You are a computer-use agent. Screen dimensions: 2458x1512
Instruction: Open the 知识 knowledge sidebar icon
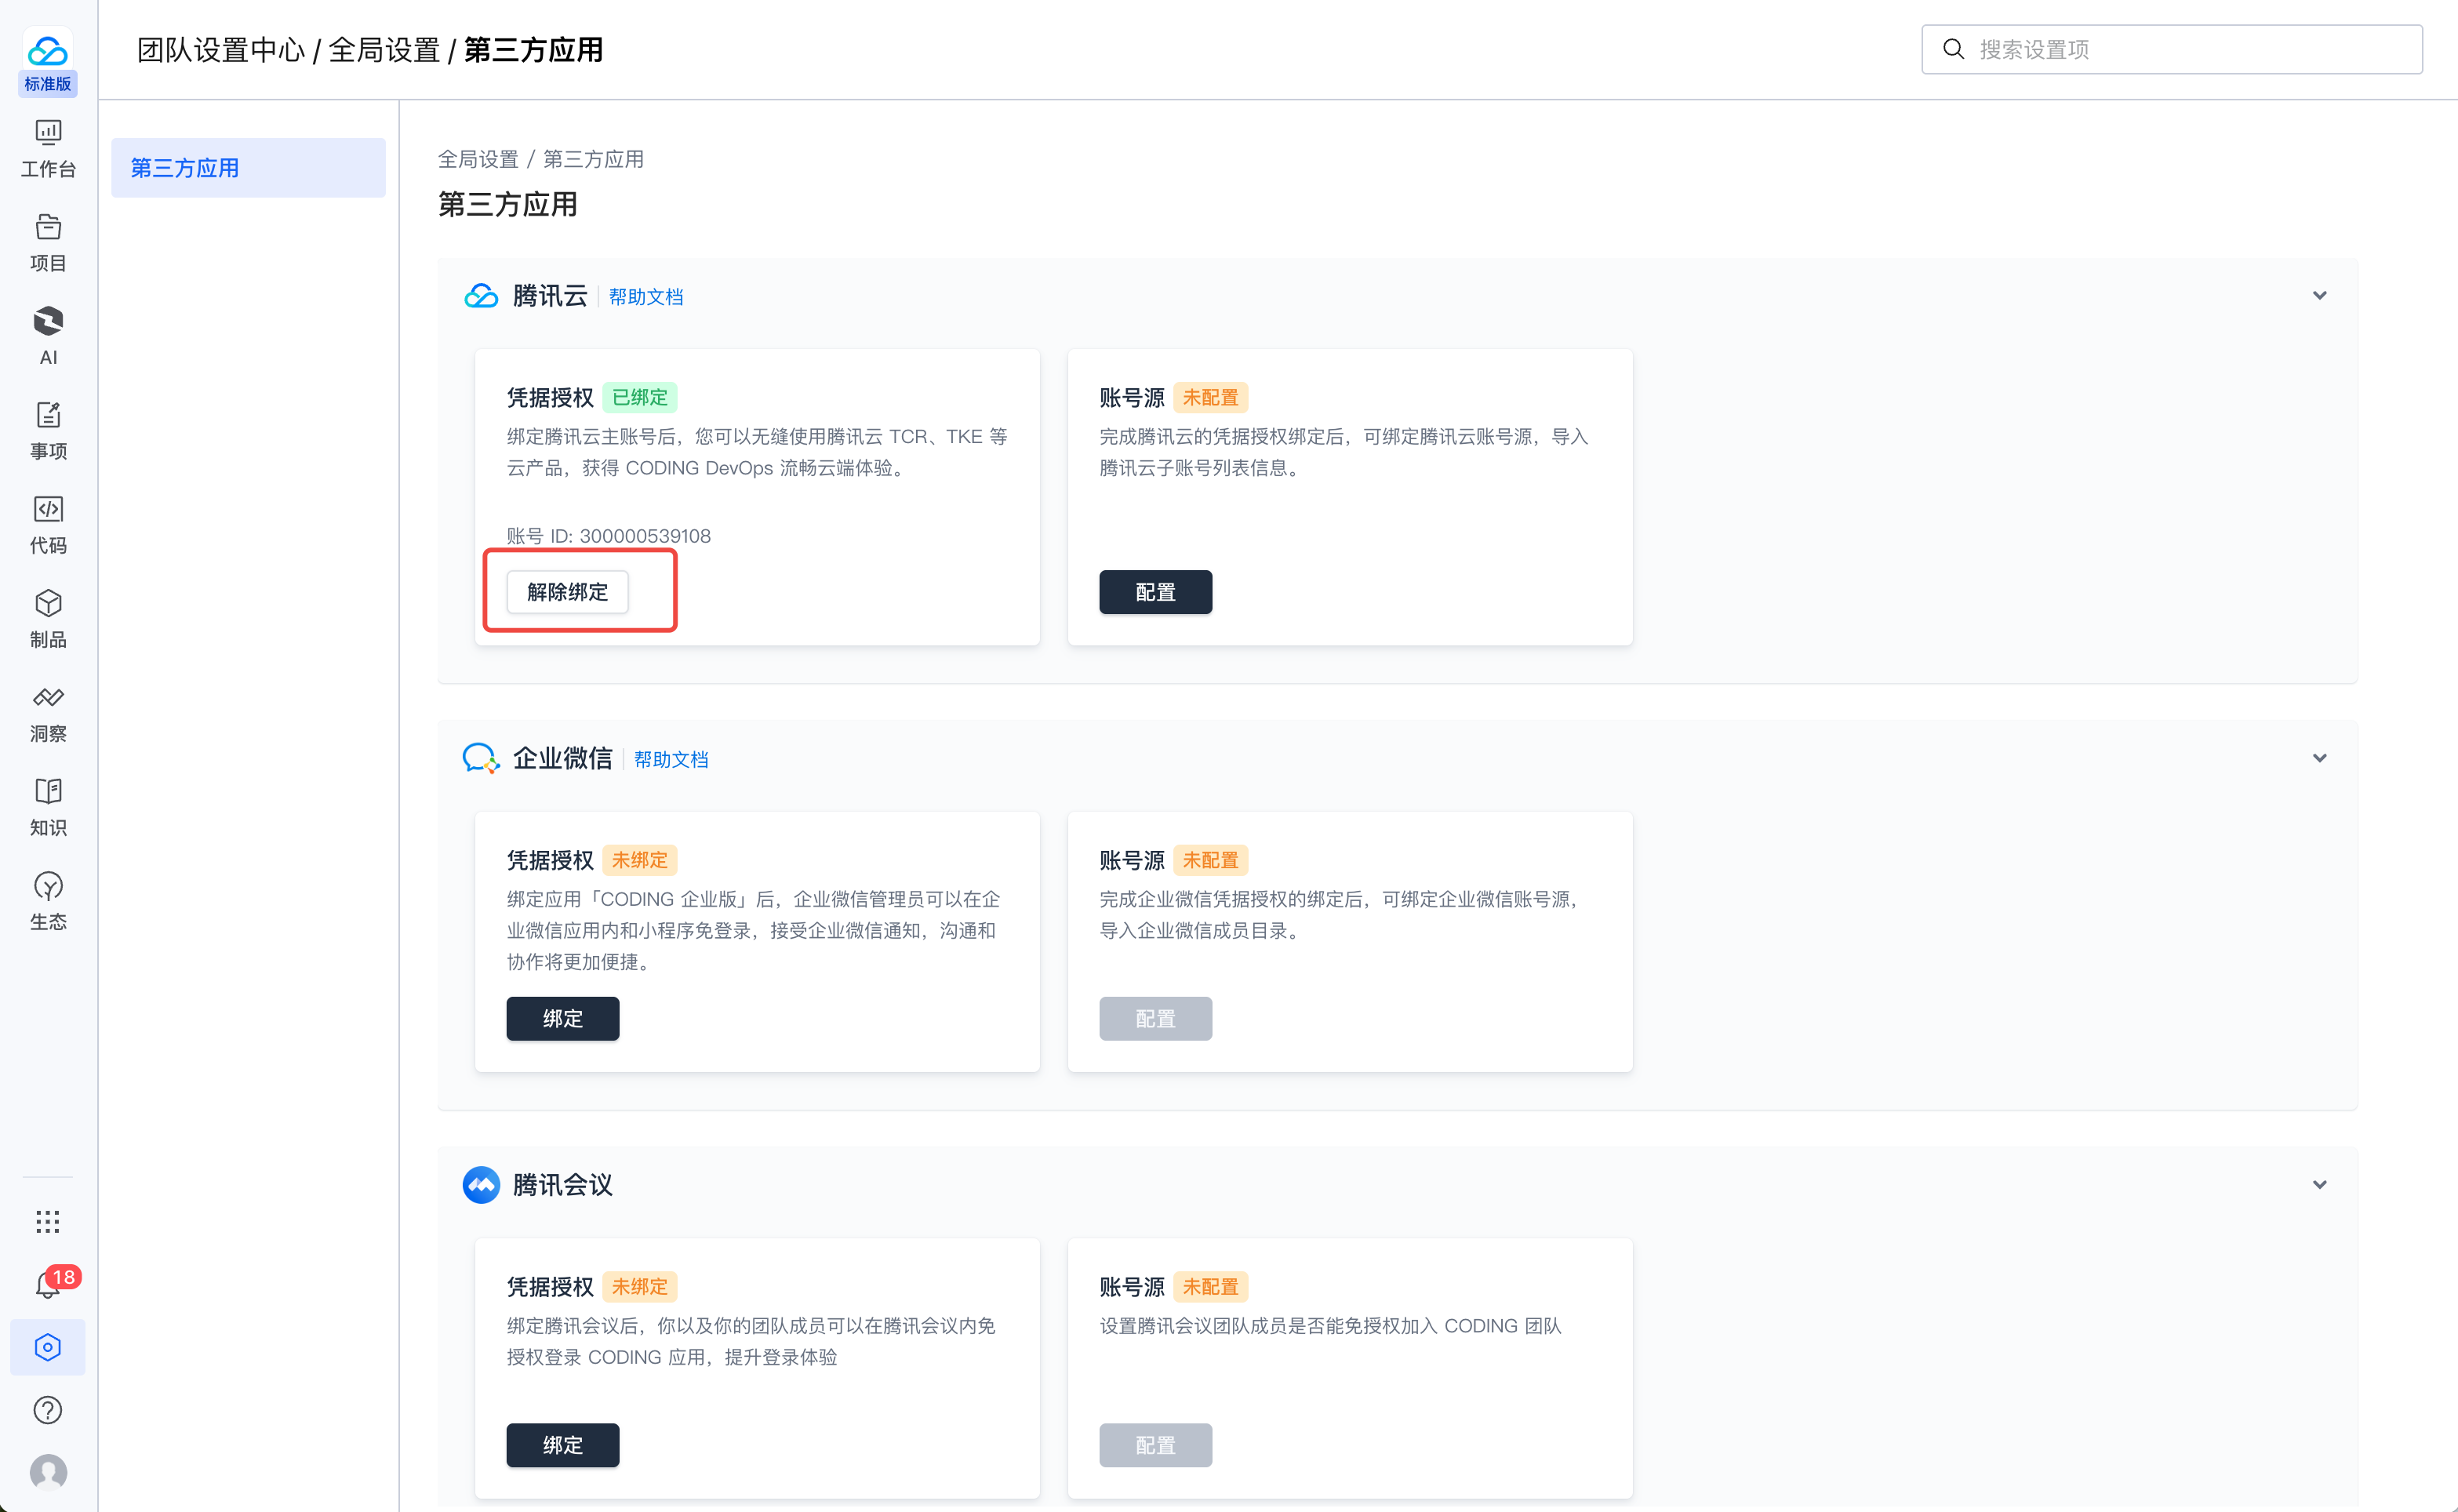[48, 807]
